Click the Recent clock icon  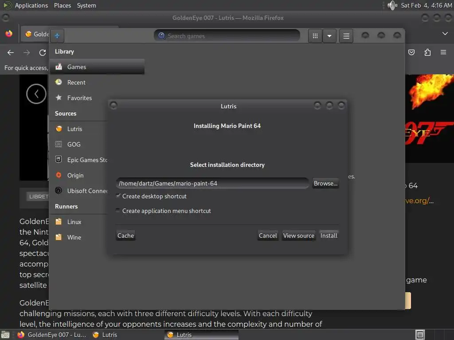click(59, 82)
